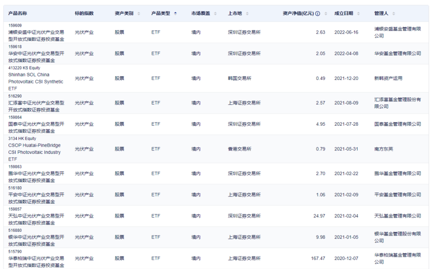
Task: Toggle sort arrow beside 产品类型 header
Action: [x=175, y=14]
